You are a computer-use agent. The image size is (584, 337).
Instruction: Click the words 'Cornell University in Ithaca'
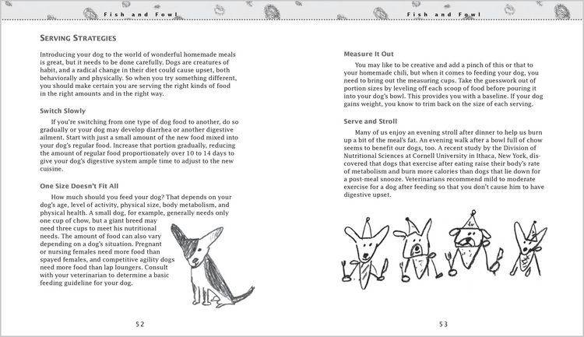453,156
